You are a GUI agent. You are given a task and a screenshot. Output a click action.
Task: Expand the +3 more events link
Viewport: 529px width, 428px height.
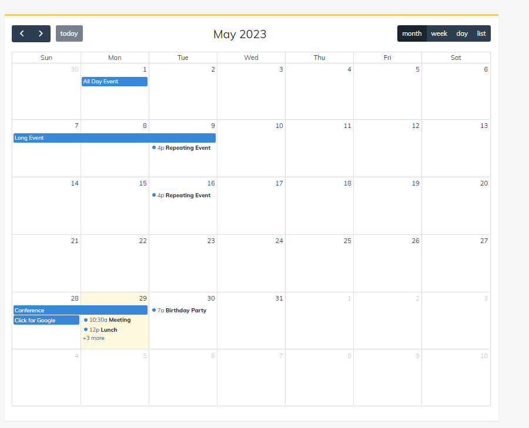pos(93,338)
